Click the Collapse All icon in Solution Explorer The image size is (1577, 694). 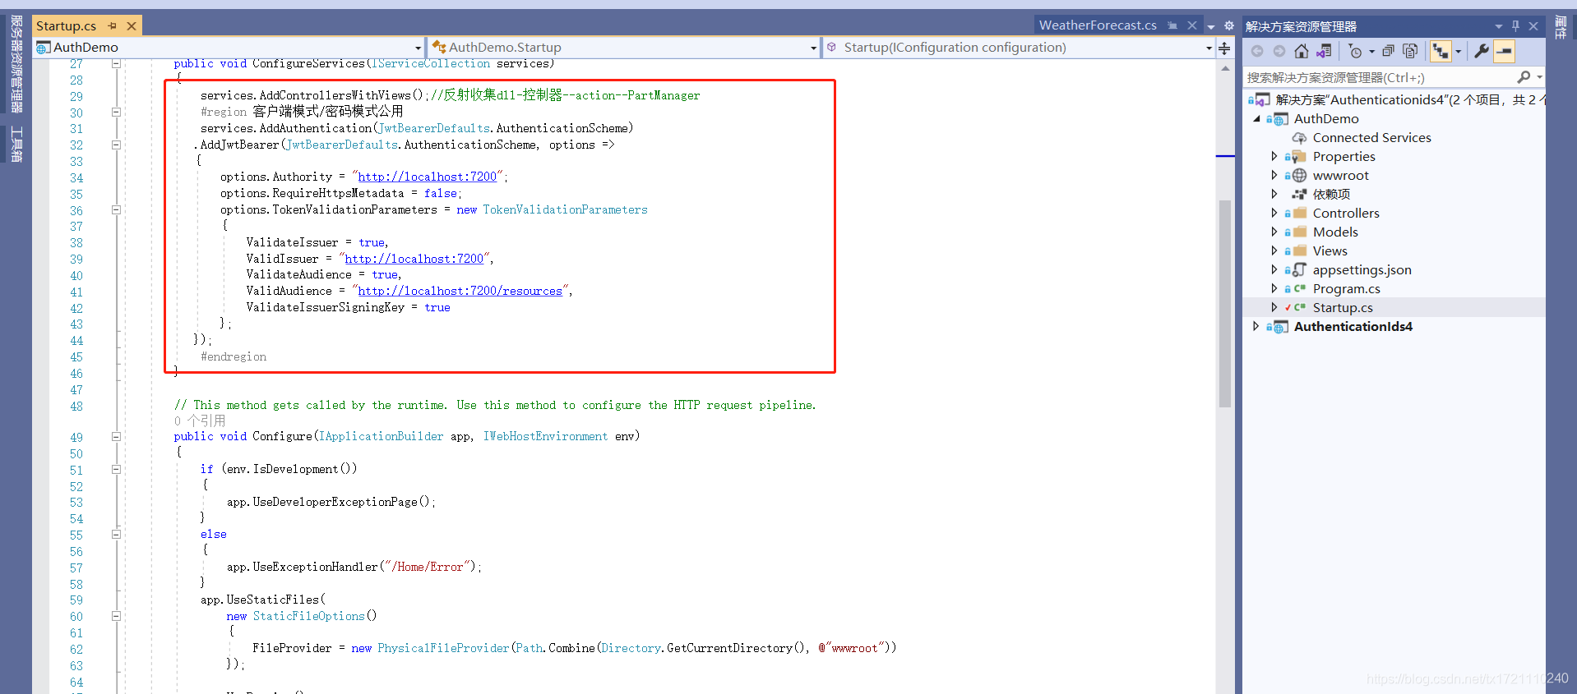pyautogui.click(x=1388, y=51)
